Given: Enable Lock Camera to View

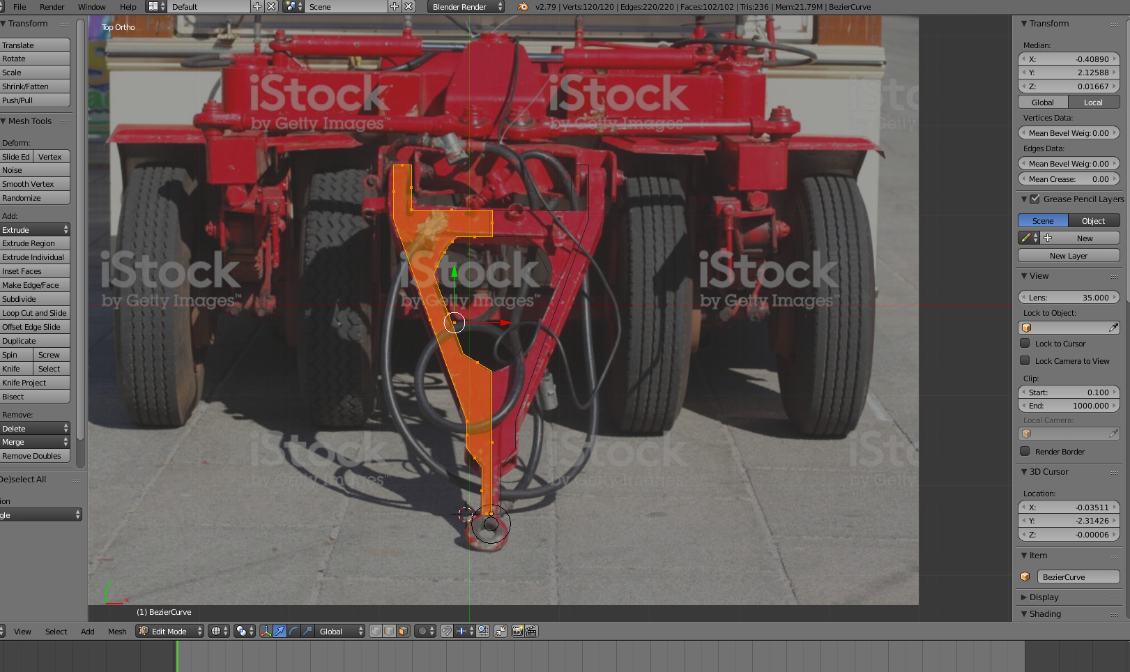Looking at the screenshot, I should [1025, 360].
